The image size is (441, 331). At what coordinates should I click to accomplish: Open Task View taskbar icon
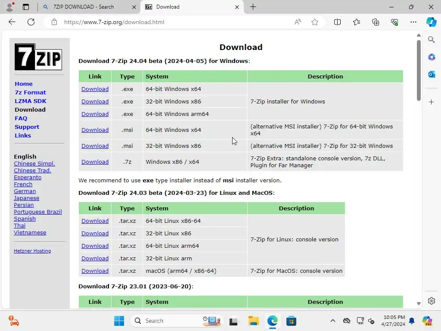tap(233, 321)
